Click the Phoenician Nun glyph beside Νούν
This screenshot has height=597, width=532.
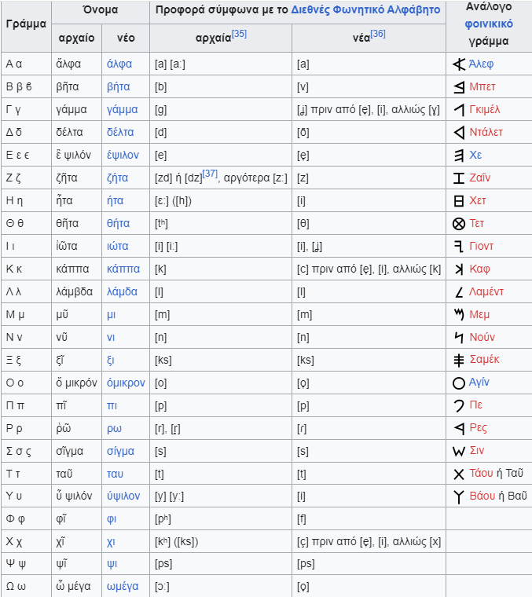[459, 337]
